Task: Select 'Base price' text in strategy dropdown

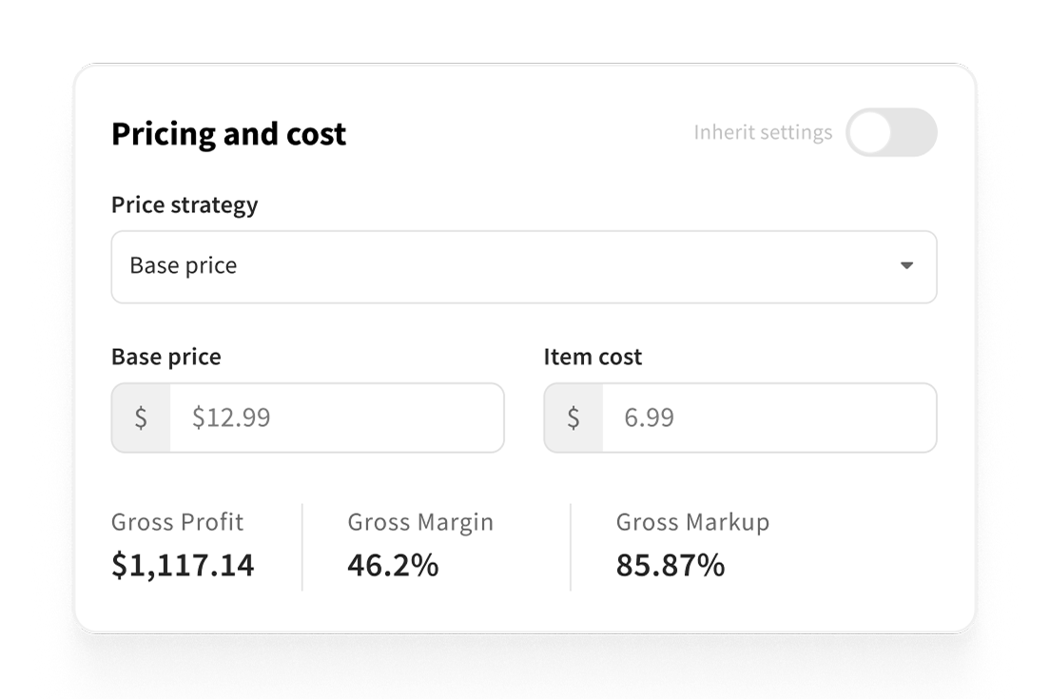Action: tap(183, 265)
